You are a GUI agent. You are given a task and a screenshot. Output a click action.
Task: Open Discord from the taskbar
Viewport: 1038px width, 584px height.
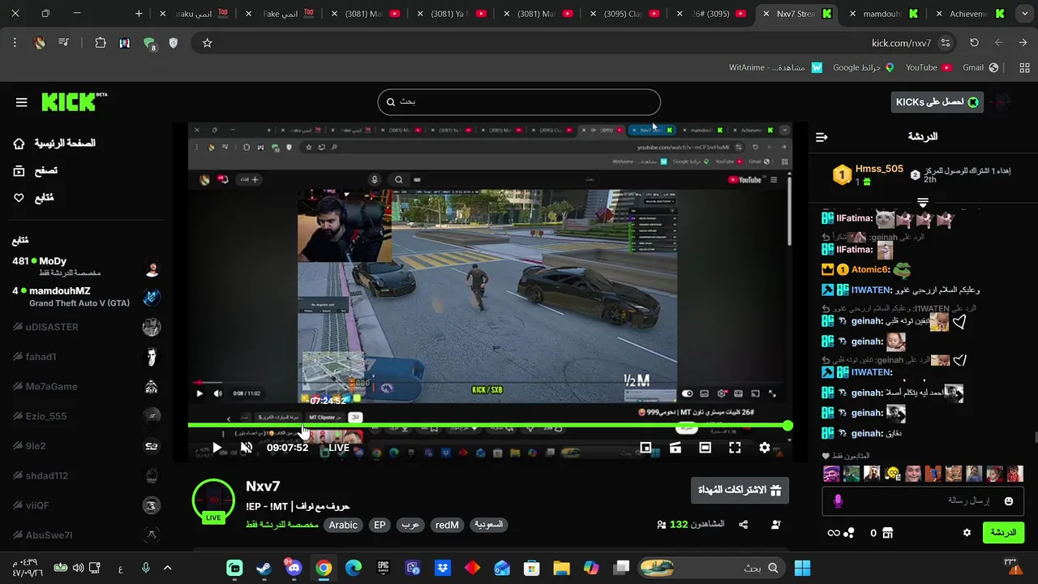(x=294, y=568)
